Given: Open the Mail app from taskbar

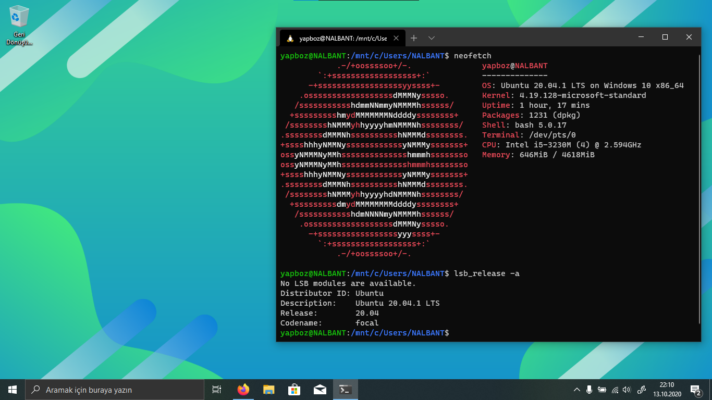Looking at the screenshot, I should (x=320, y=390).
